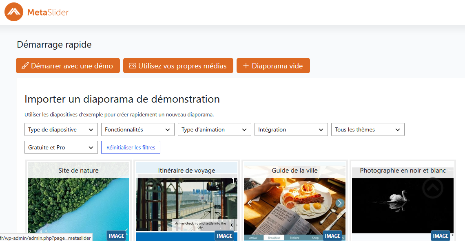Click the 'Démarrage rapide' heading
Viewport: 465px width, 241px height.
pos(54,44)
